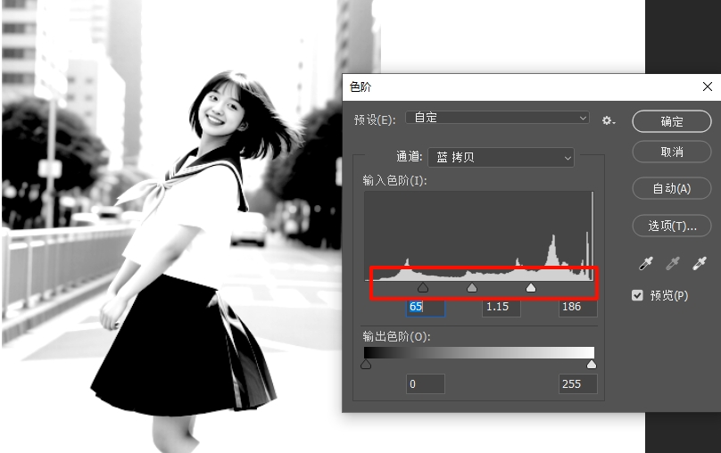Click the output level field showing 0

[x=426, y=384]
